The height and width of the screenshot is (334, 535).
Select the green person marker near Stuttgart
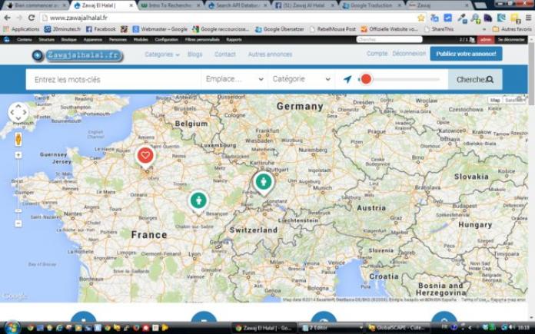pyautogui.click(x=264, y=182)
